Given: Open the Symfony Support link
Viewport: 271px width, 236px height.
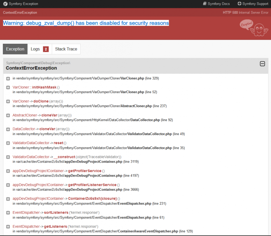Looking at the screenshot, I should coord(255,4).
